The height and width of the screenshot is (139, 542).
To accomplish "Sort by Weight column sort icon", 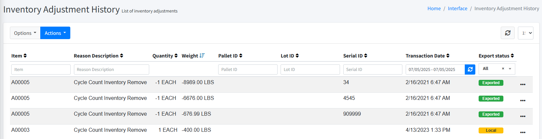I will pyautogui.click(x=202, y=56).
